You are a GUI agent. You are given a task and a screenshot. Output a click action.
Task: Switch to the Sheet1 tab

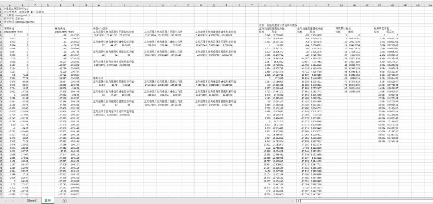tap(32, 201)
